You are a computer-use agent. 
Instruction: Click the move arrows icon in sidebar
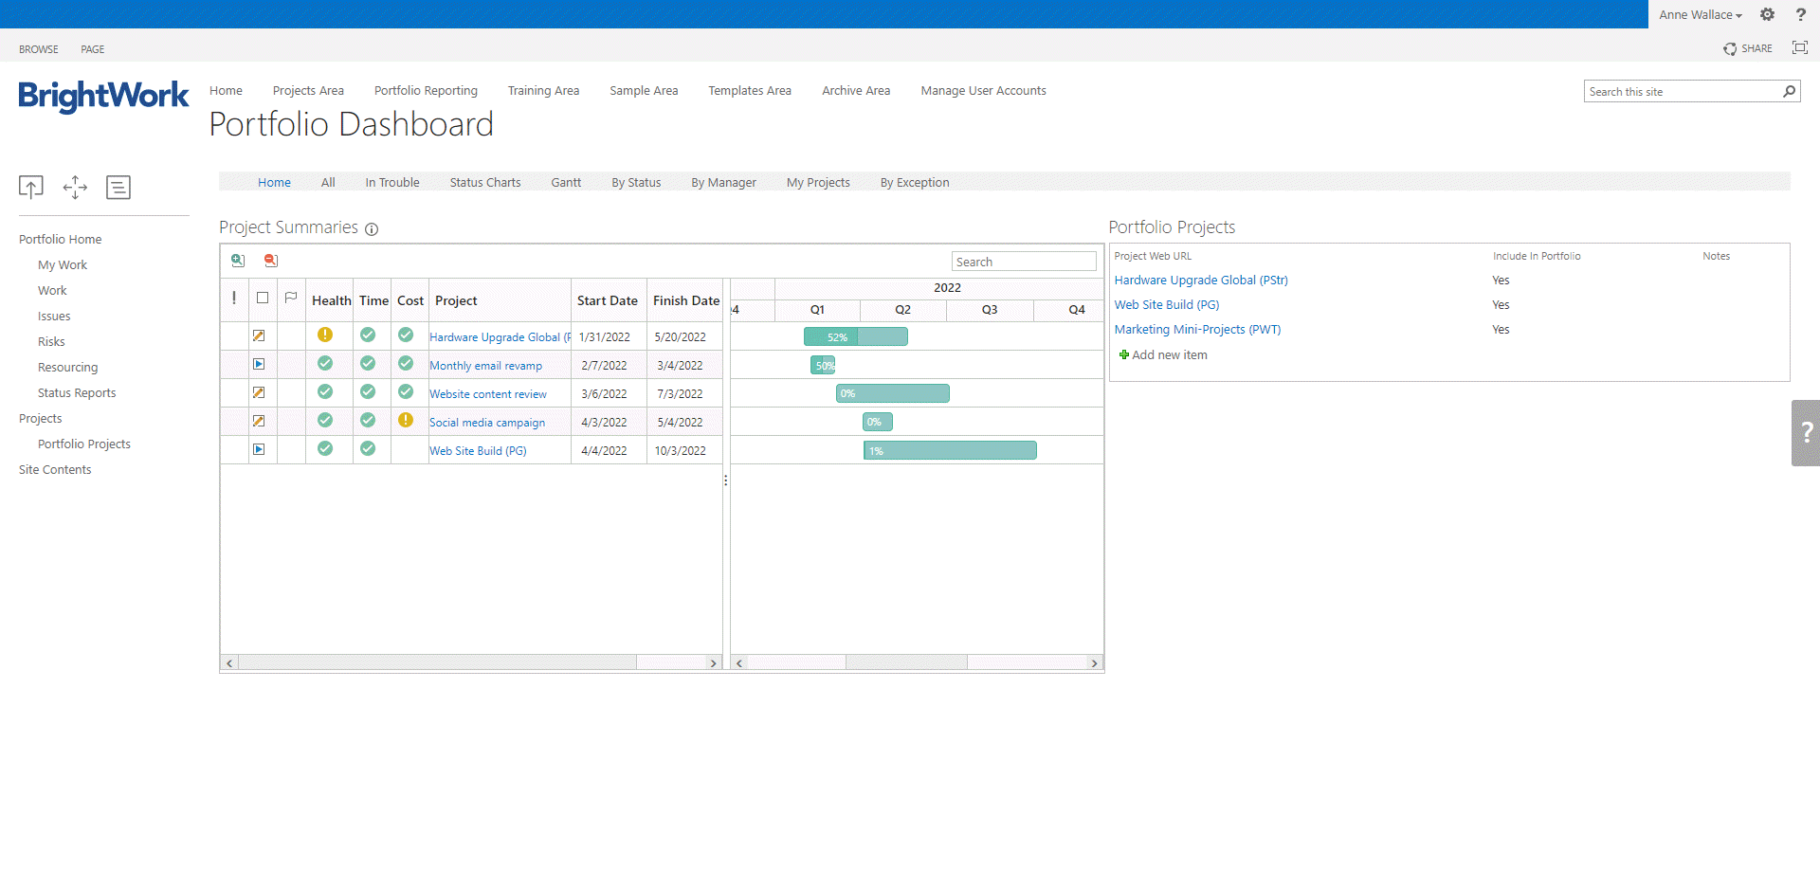point(75,187)
